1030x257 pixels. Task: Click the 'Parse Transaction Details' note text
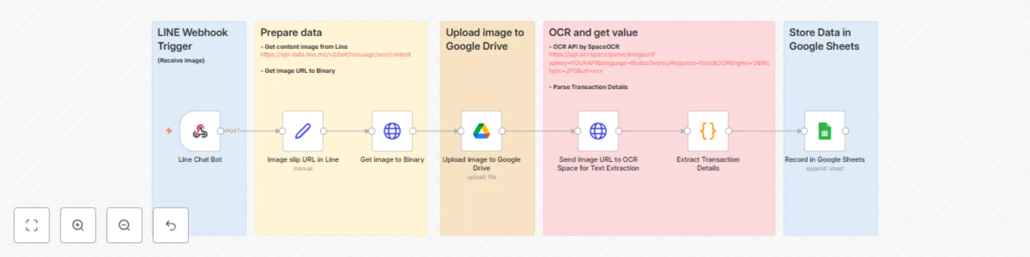[590, 87]
